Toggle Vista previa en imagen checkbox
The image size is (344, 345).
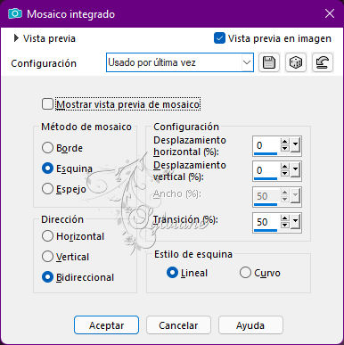point(219,38)
